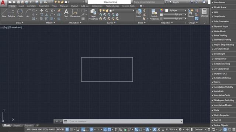
Task: Switch to the View ribbon tab
Action: point(55,6)
